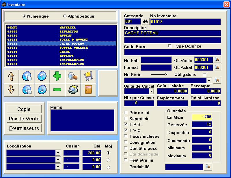
Task: Check the Type Balance checkbox
Action: (170, 46)
